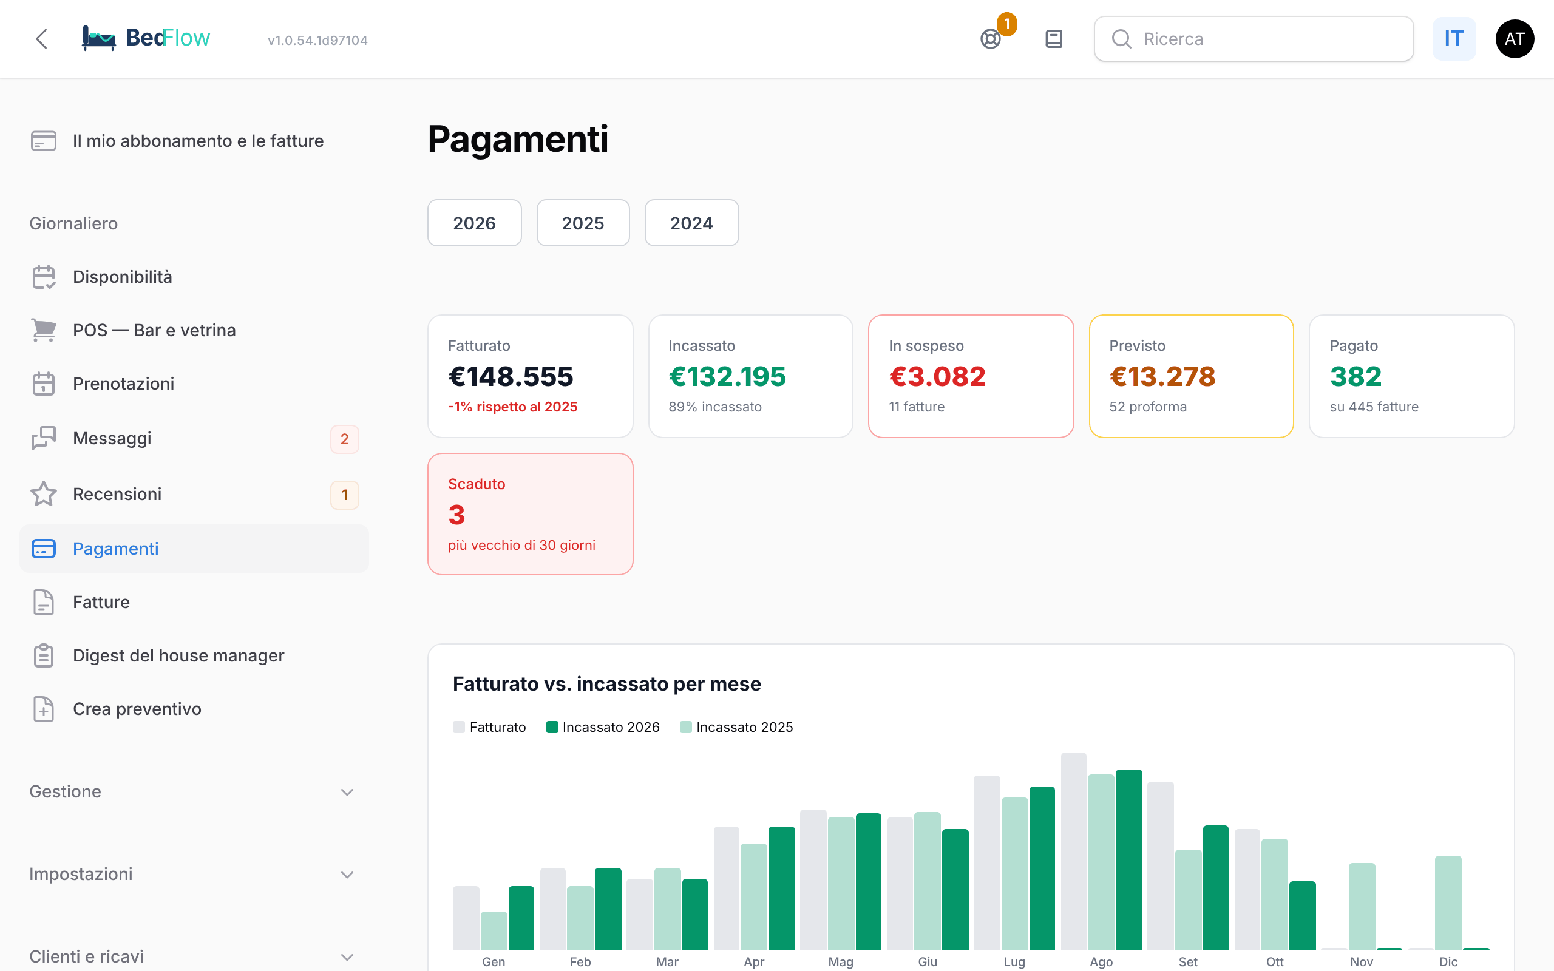
Task: Click the Disponibilità calendar icon
Action: tap(44, 277)
